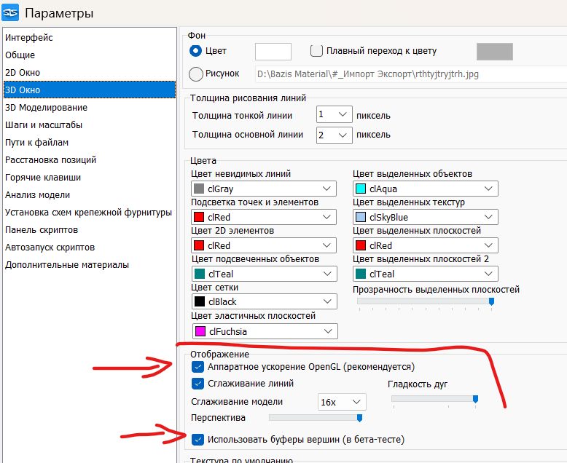Open the Цвет эластичных плоскостей clFuchsia dropdown
This screenshot has height=463, width=567.
click(x=265, y=331)
